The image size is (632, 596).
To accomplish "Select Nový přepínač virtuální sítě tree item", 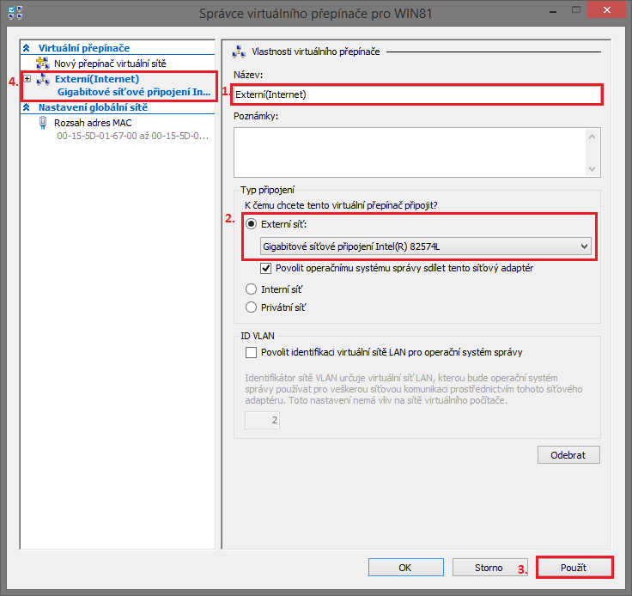I will [110, 64].
